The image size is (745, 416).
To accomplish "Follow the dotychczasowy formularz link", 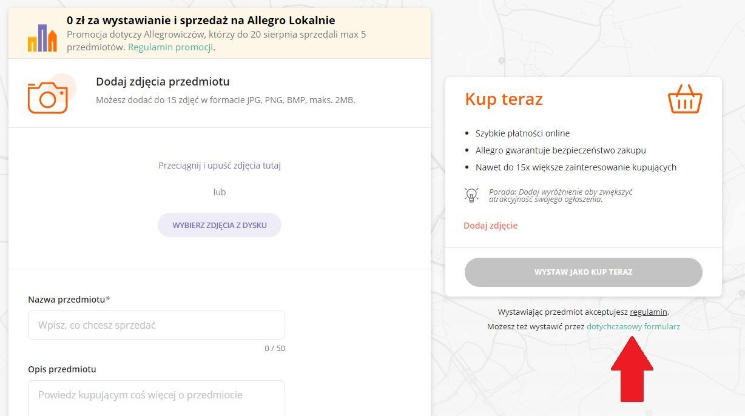I will coord(633,326).
